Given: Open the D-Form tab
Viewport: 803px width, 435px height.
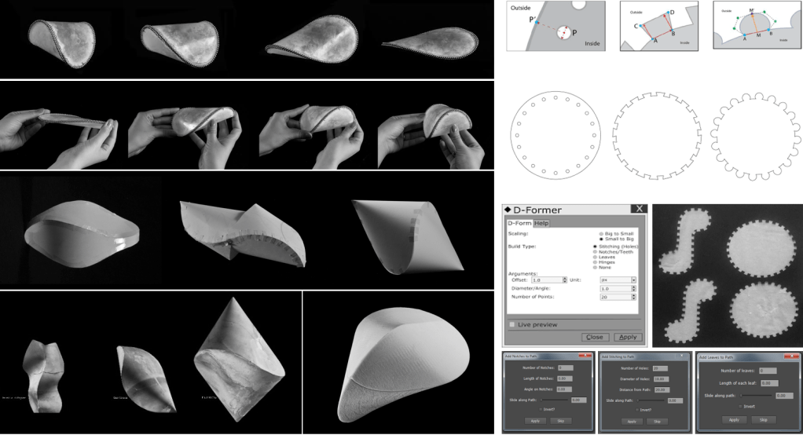Looking at the screenshot, I should tap(519, 224).
